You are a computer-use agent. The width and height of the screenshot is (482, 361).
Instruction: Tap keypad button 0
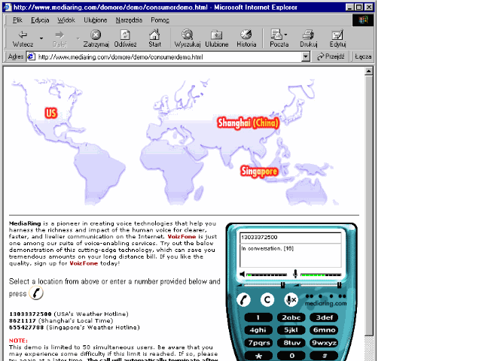pyautogui.click(x=291, y=356)
